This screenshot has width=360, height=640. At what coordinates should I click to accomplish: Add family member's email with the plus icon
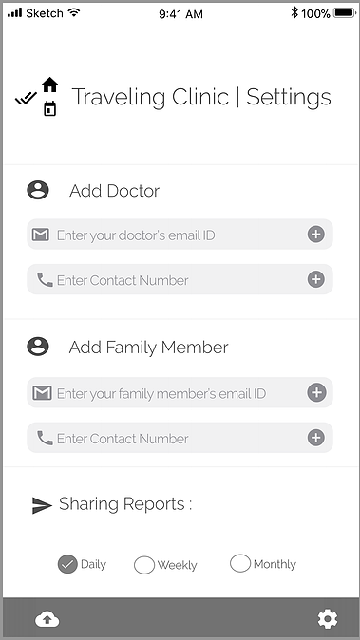pos(316,393)
